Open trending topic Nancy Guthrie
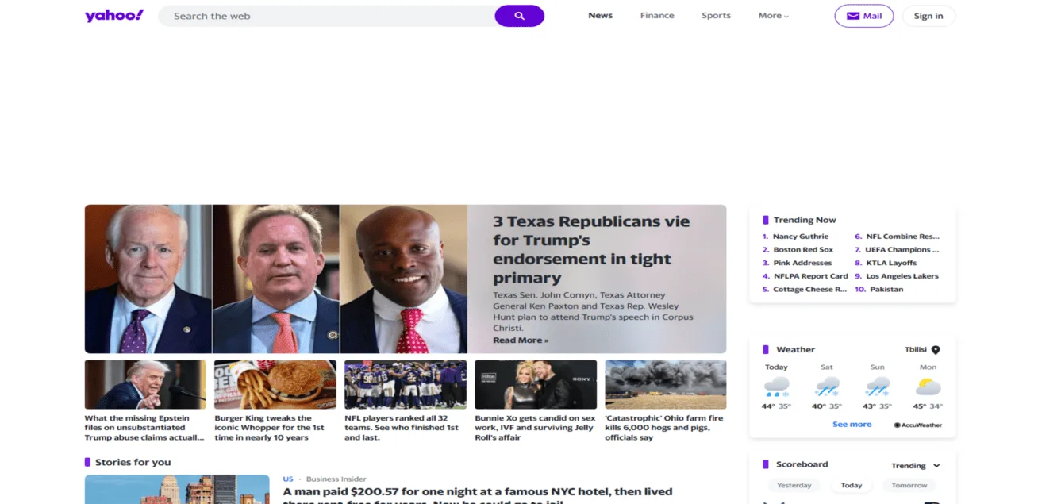Screen dimensions: 1038x504 pyautogui.click(x=801, y=237)
